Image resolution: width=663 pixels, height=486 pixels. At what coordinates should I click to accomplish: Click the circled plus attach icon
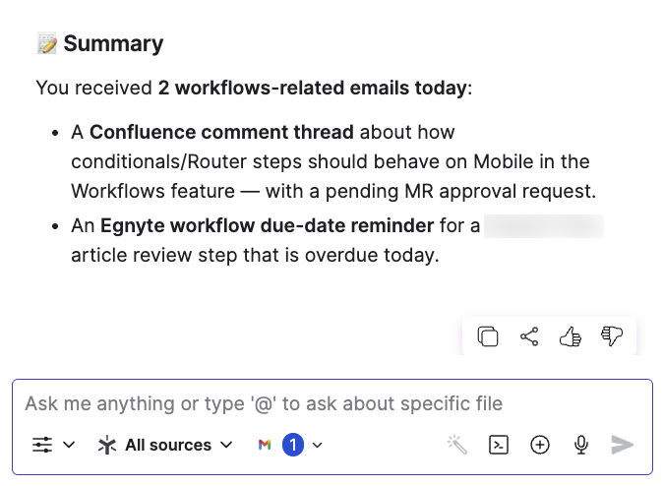pyautogui.click(x=540, y=445)
